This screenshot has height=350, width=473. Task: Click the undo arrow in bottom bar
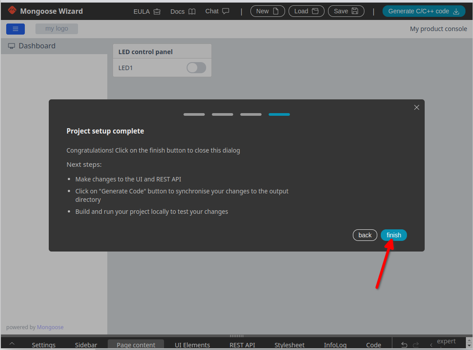[404, 345]
